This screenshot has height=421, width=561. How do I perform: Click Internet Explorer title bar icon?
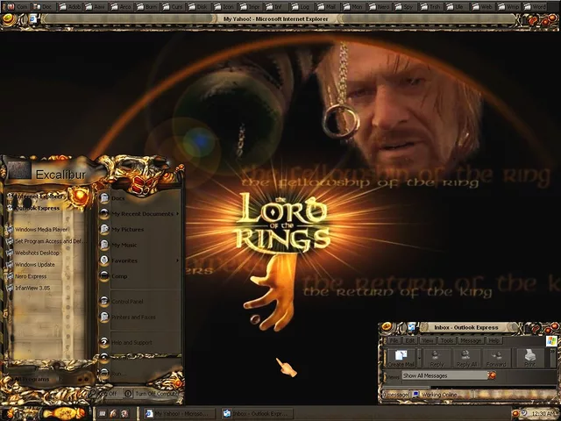33,18
